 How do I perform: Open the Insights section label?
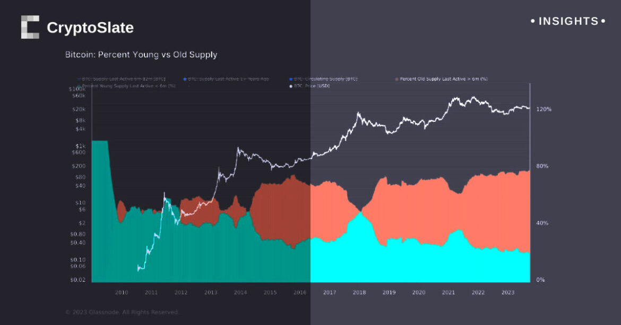point(568,21)
